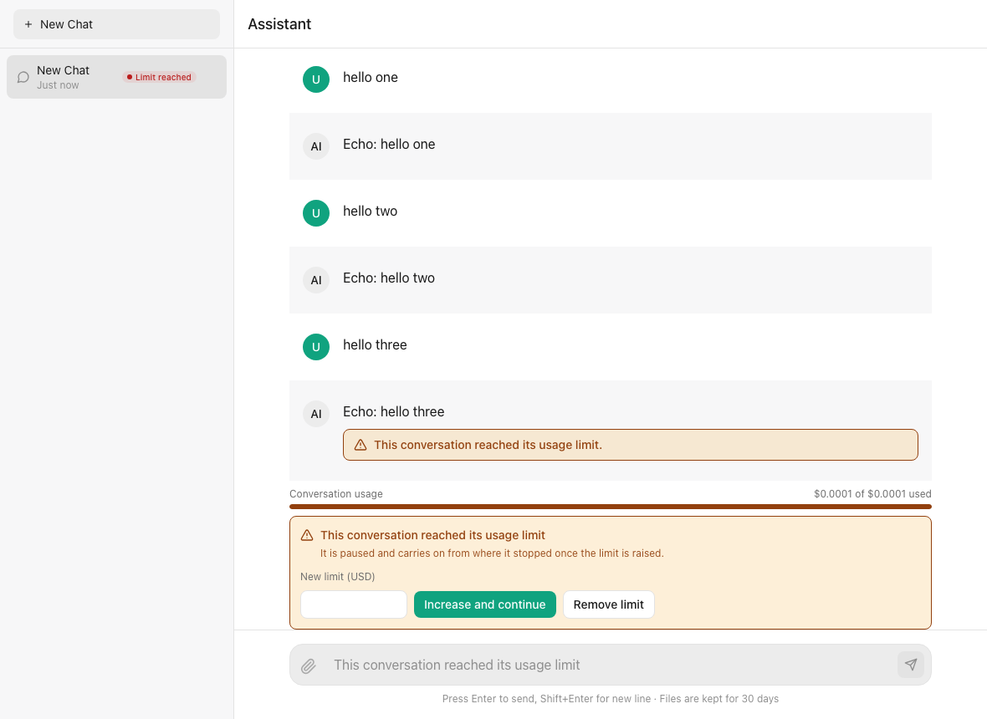Click the user avatar beside 'hello three'
Viewport: 987px width, 719px height.
click(x=316, y=347)
